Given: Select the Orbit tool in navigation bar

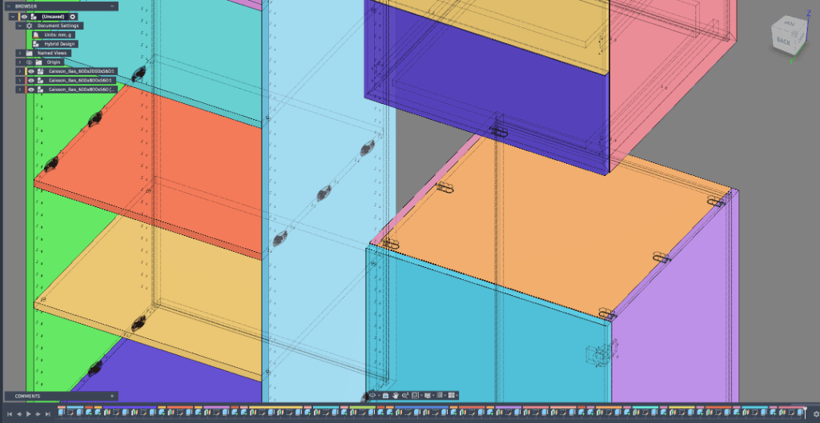Looking at the screenshot, I should pos(372,395).
